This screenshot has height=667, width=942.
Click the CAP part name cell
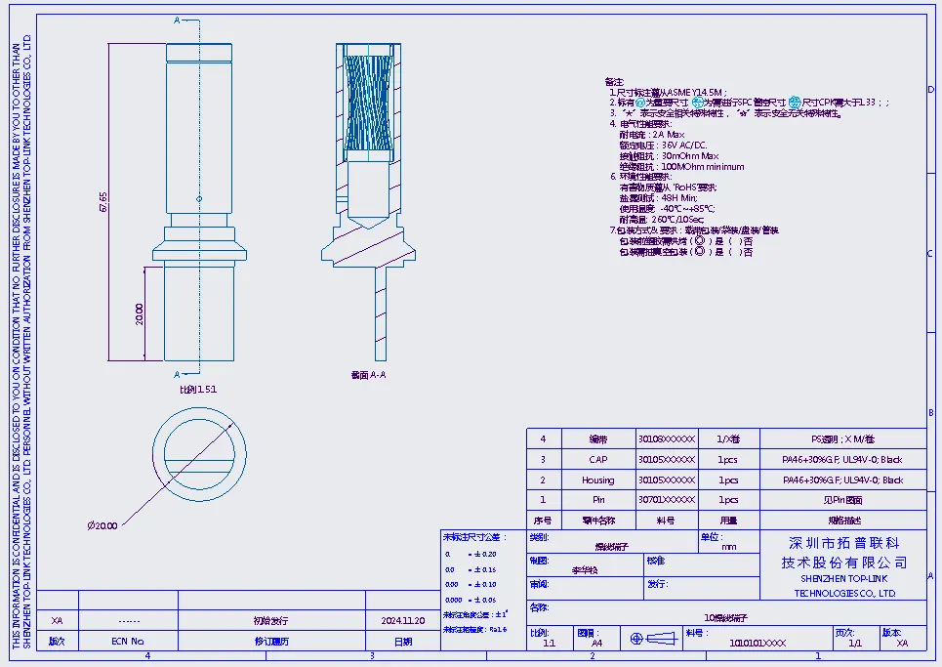[597, 460]
